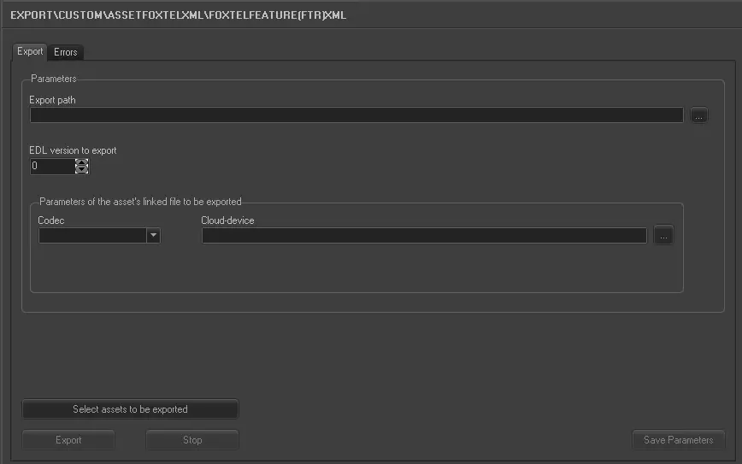Decrease EDL version with down arrow
The height and width of the screenshot is (464, 742).
[82, 170]
